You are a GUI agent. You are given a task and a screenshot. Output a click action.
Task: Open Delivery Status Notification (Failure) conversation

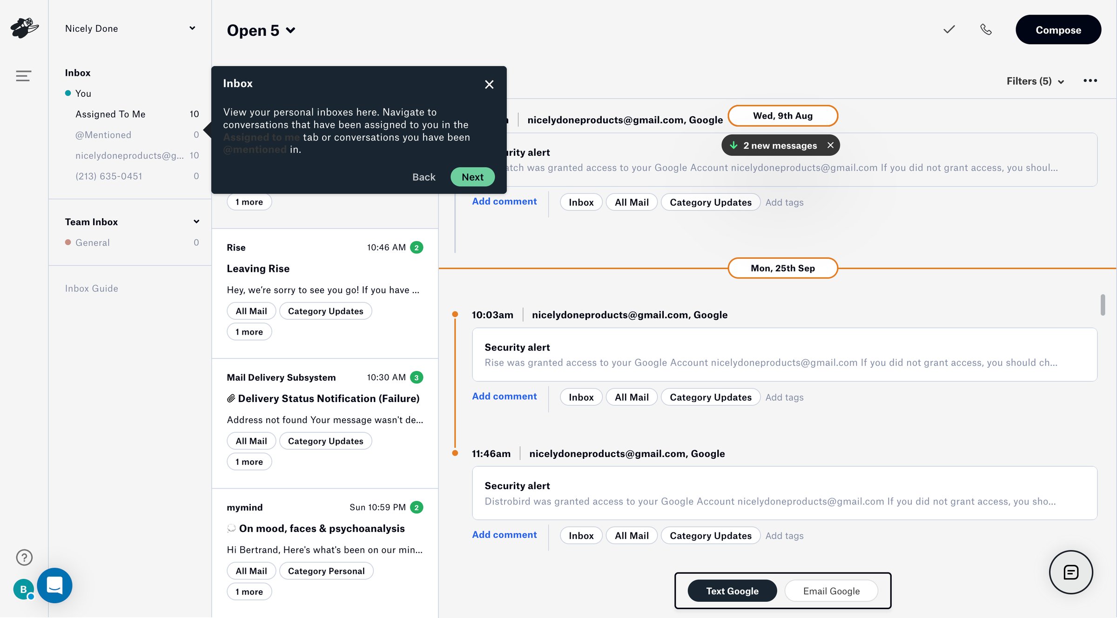(325, 423)
